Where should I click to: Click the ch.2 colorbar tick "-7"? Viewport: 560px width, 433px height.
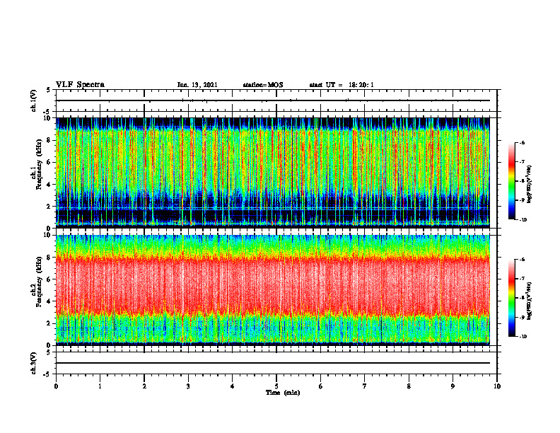click(x=522, y=279)
